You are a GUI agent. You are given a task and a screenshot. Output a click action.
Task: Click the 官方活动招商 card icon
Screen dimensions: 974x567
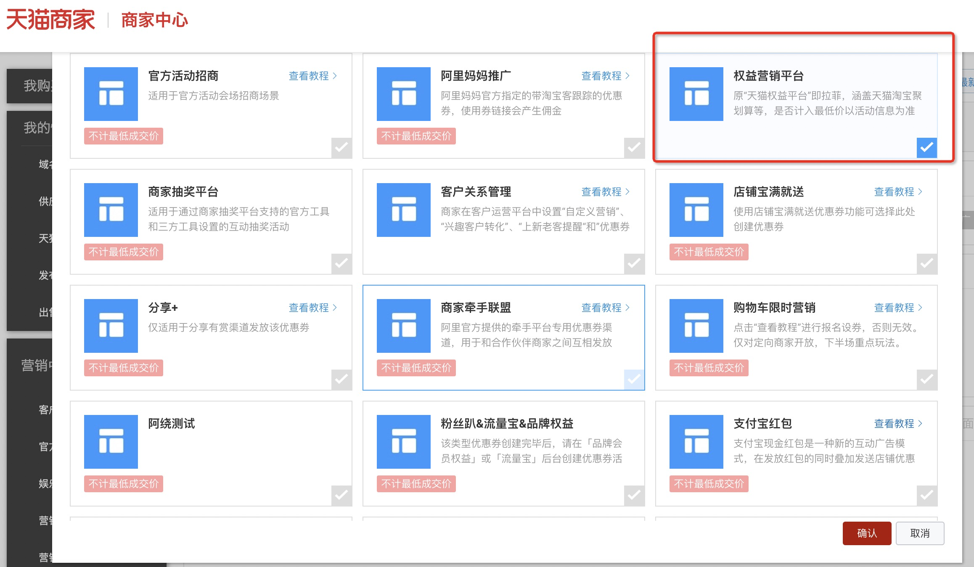click(111, 94)
